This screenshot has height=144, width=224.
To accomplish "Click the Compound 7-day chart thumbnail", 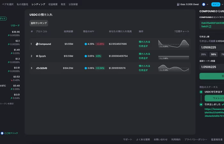I will click(174, 44).
